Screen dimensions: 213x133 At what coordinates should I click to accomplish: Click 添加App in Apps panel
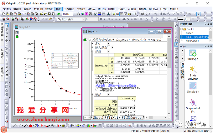193,55
